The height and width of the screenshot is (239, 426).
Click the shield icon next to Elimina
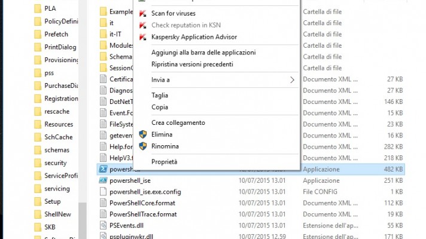click(x=142, y=134)
